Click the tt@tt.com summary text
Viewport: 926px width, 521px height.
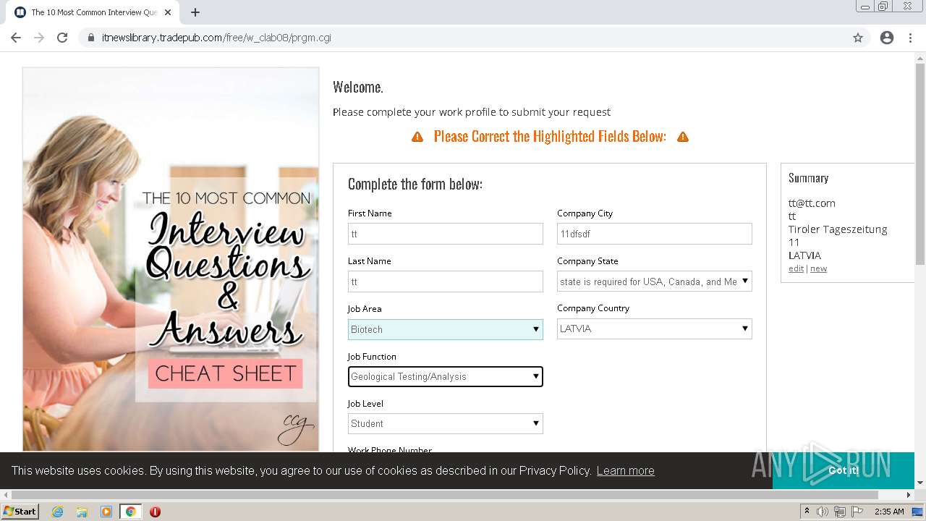812,203
